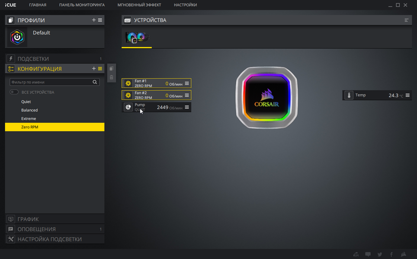Click the ПОДСВЕТКИ lightning icon
The width and height of the screenshot is (417, 259).
[11, 59]
